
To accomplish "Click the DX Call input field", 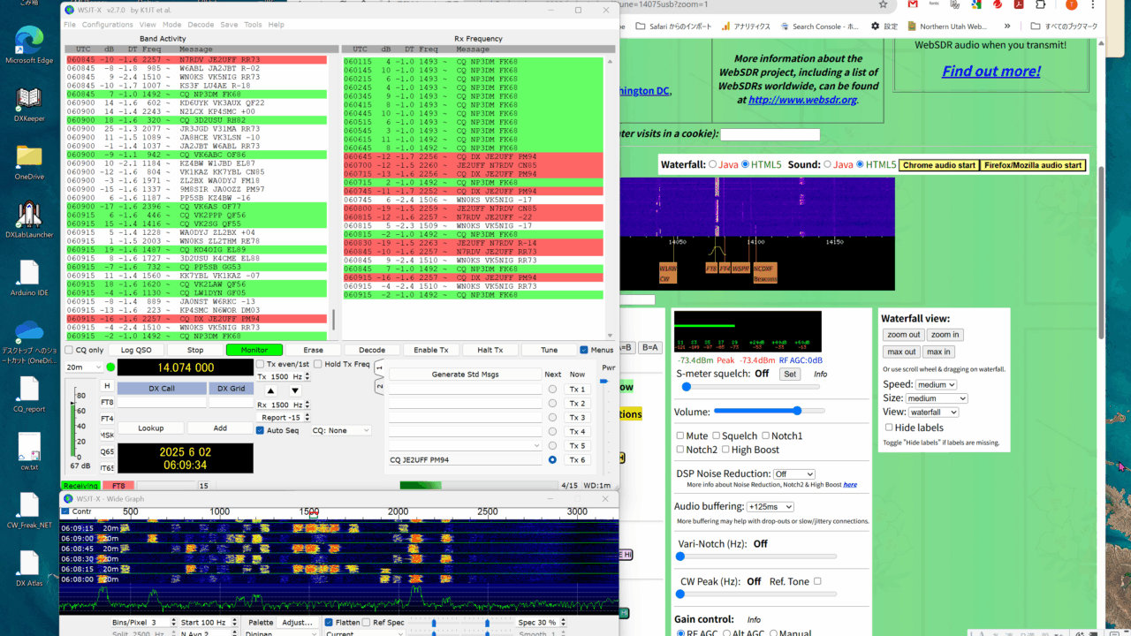I will pyautogui.click(x=161, y=402).
